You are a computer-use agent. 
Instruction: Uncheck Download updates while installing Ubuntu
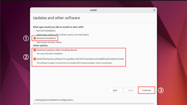coord(34,50)
